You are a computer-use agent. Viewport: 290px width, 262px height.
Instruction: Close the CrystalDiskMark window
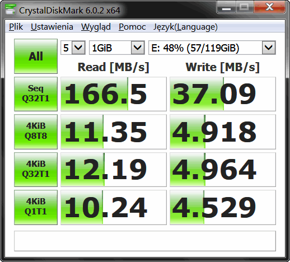pyautogui.click(x=269, y=7)
